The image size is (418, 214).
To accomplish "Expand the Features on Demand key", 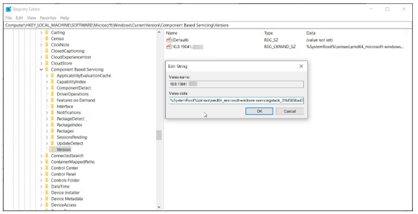I will [47, 100].
